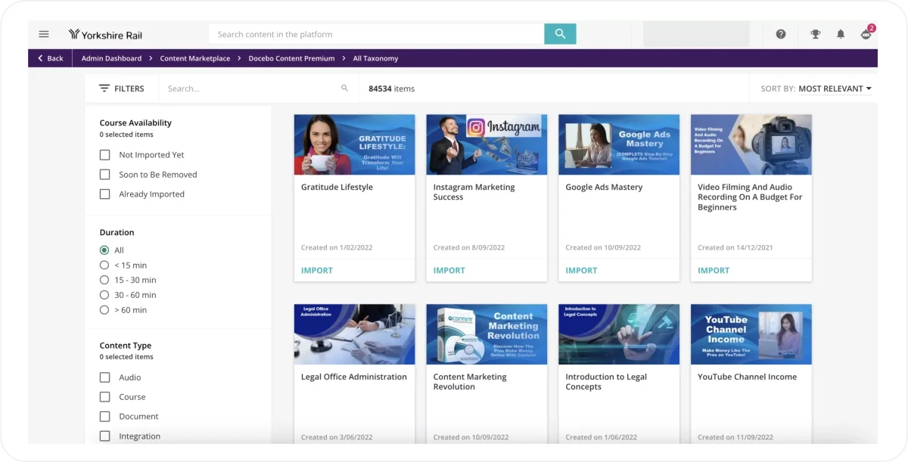Click the 84534 items count
The width and height of the screenshot is (908, 462).
(x=391, y=88)
